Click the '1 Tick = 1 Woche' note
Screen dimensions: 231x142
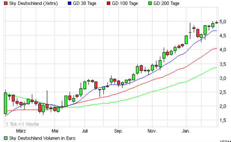22,124
